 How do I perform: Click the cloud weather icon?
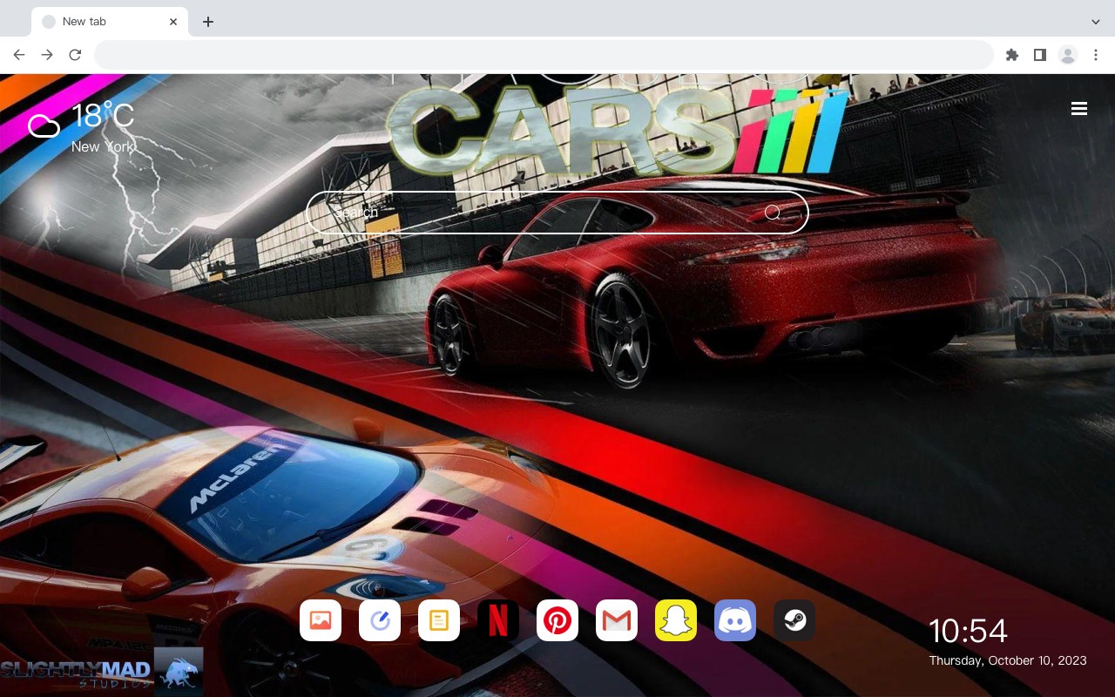point(44,126)
